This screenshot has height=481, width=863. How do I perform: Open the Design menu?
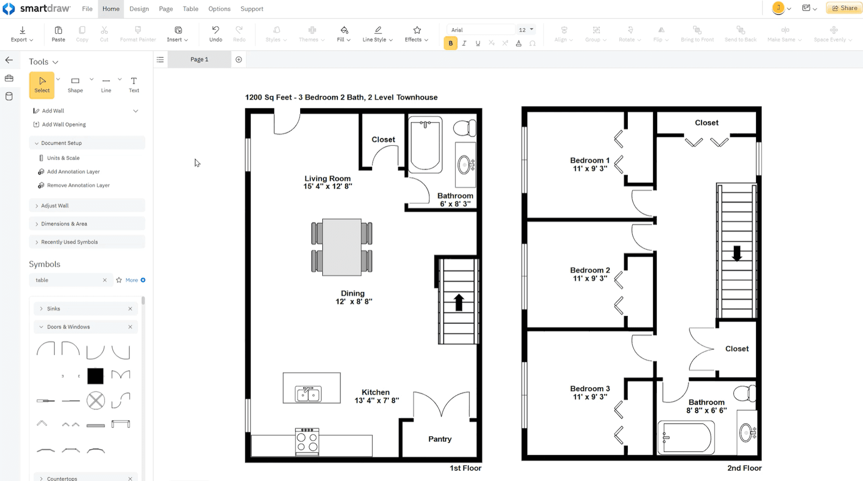(139, 9)
